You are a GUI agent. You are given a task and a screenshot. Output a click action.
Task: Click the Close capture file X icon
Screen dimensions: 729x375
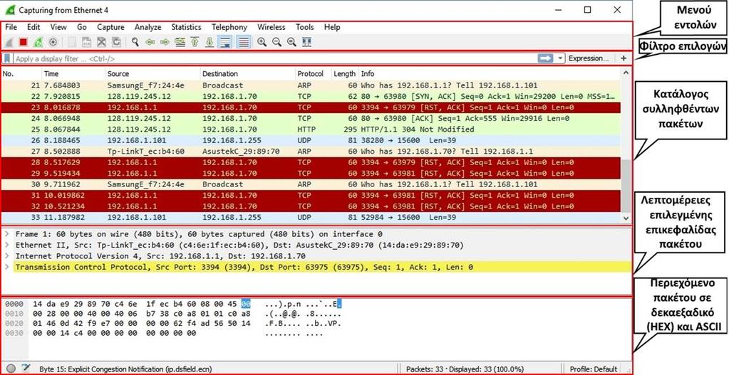(x=101, y=42)
